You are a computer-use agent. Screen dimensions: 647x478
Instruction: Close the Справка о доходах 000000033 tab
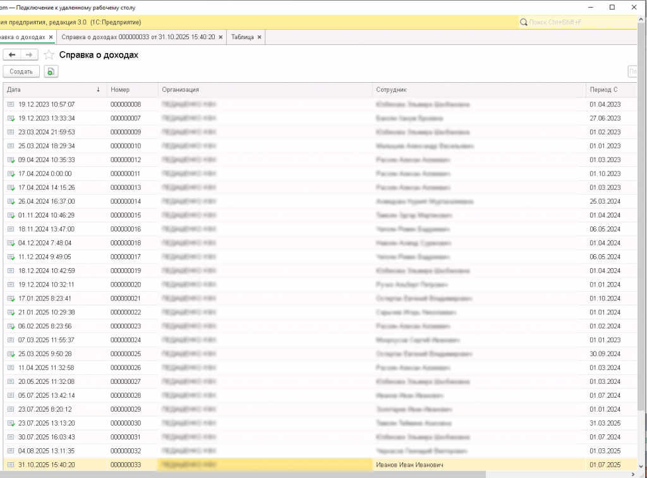tap(221, 37)
